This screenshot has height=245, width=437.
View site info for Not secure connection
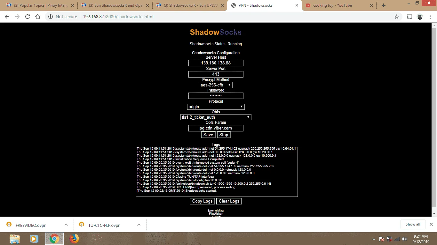click(x=63, y=17)
